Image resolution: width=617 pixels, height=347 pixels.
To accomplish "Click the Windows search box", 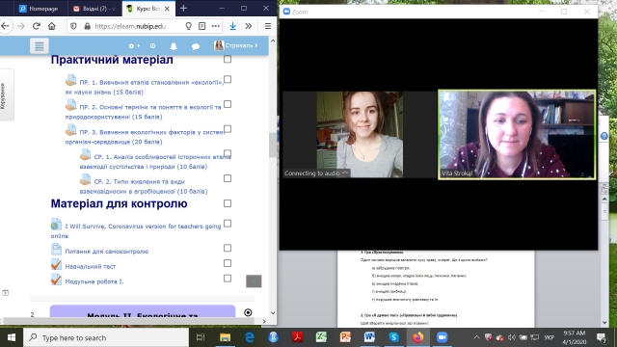I will [x=106, y=337].
